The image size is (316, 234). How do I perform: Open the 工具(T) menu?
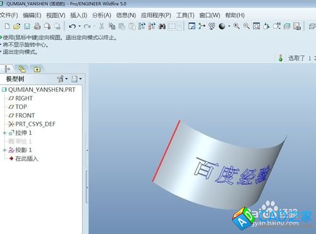click(185, 15)
